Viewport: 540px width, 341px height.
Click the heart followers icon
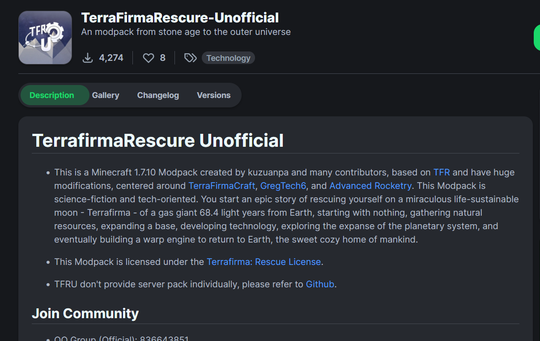148,58
